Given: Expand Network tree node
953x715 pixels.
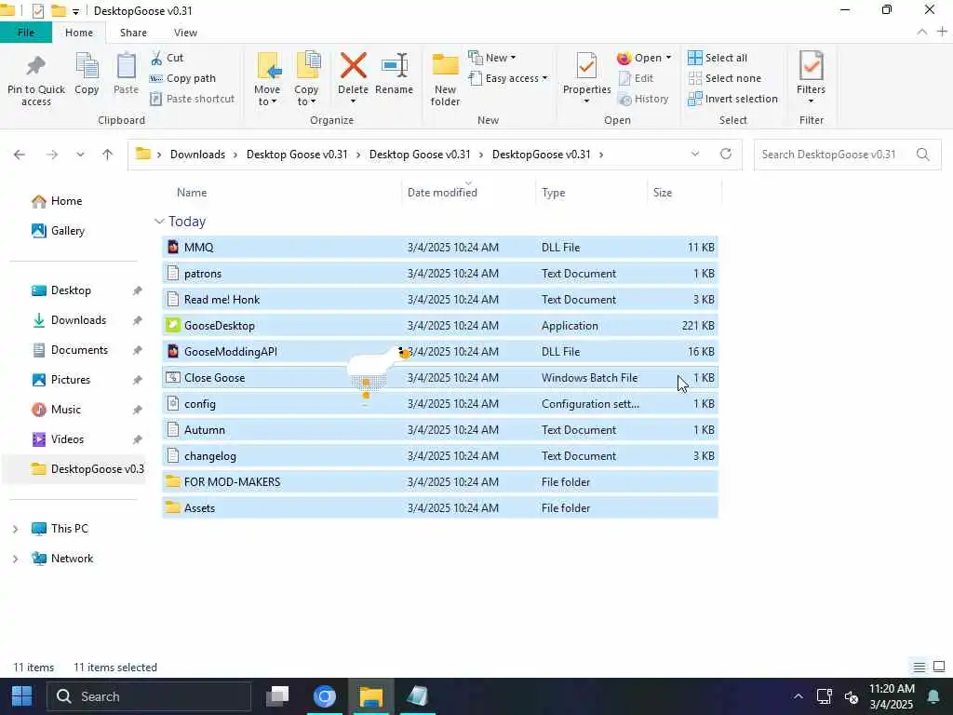Looking at the screenshot, I should pyautogui.click(x=15, y=559).
